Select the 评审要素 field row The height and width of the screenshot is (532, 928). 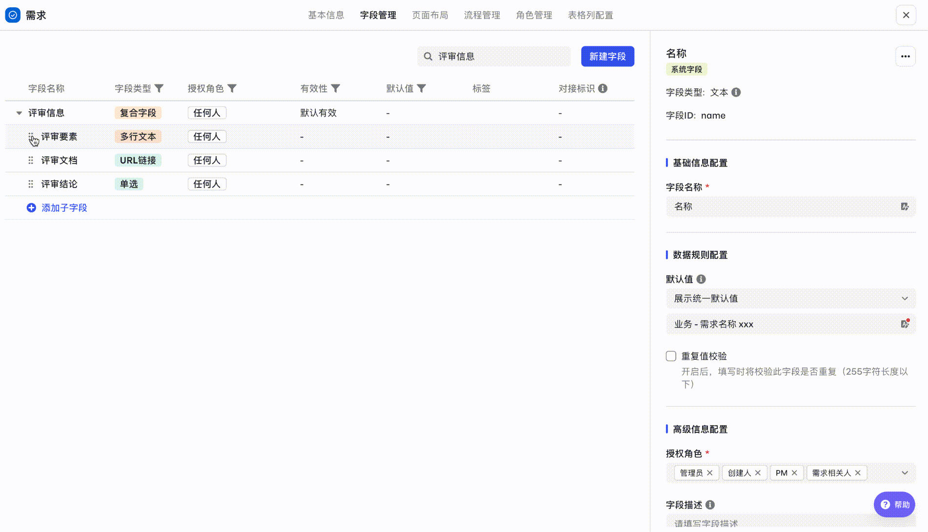[320, 137]
